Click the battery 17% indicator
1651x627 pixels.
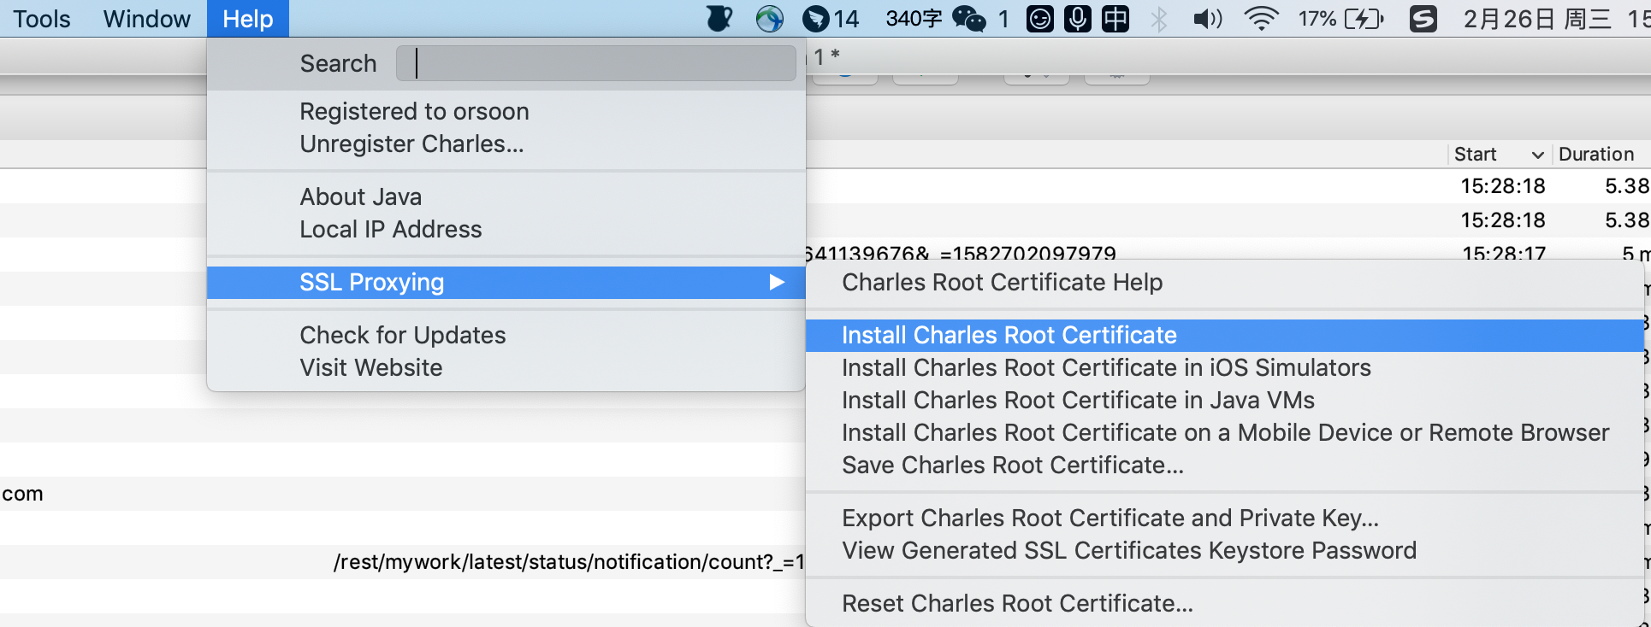[x=1340, y=19]
